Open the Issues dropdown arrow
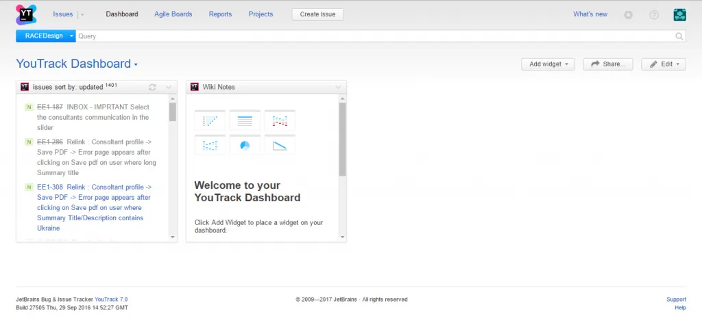The image size is (702, 327). click(82, 15)
